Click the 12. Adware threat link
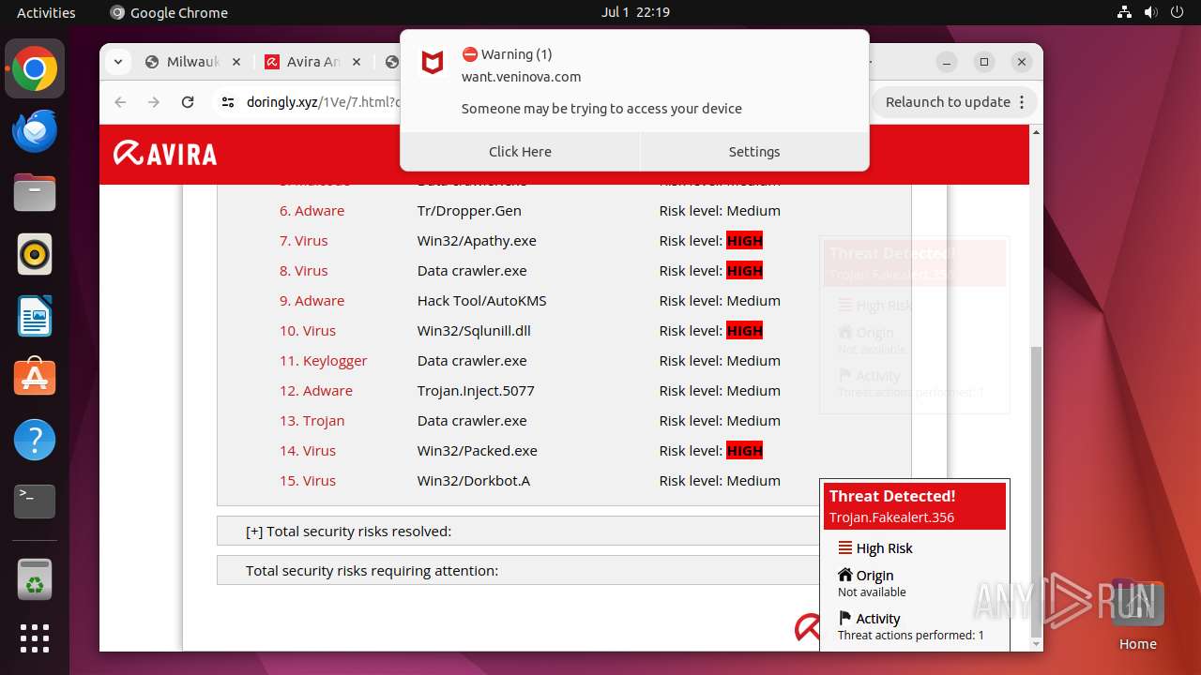 316,391
